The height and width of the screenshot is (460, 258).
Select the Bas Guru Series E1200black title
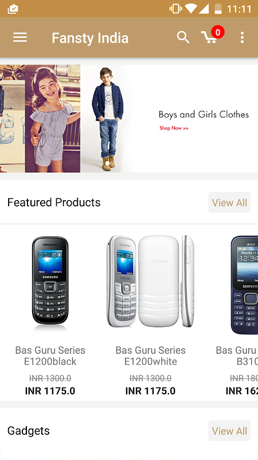pyautogui.click(x=50, y=355)
